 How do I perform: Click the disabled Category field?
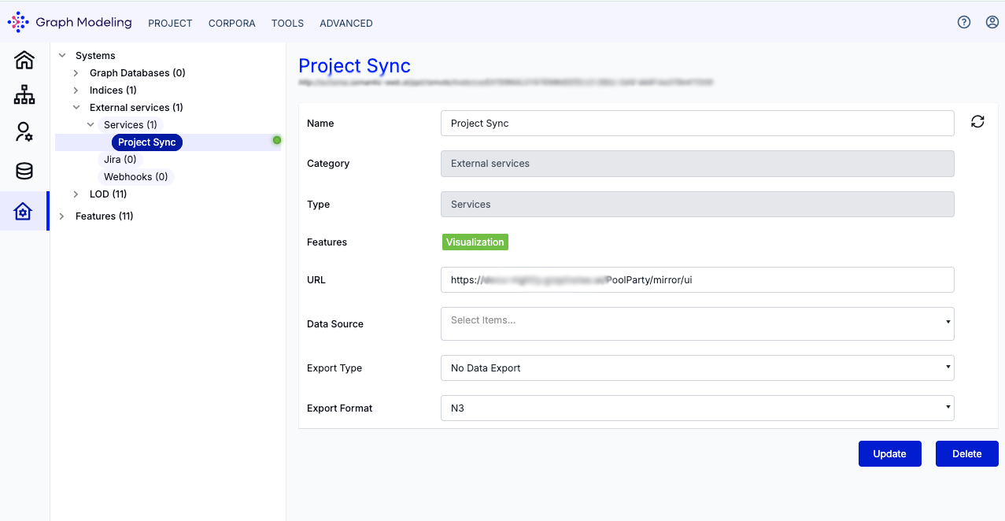697,163
